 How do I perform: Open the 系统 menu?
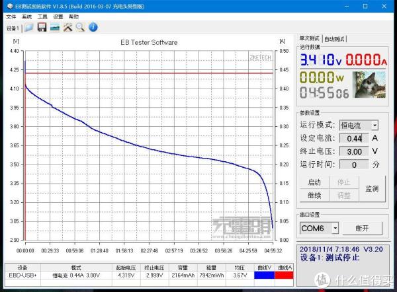(26, 17)
